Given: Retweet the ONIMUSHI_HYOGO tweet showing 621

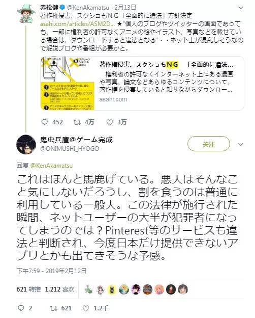Looking at the screenshot, I should point(53,308).
